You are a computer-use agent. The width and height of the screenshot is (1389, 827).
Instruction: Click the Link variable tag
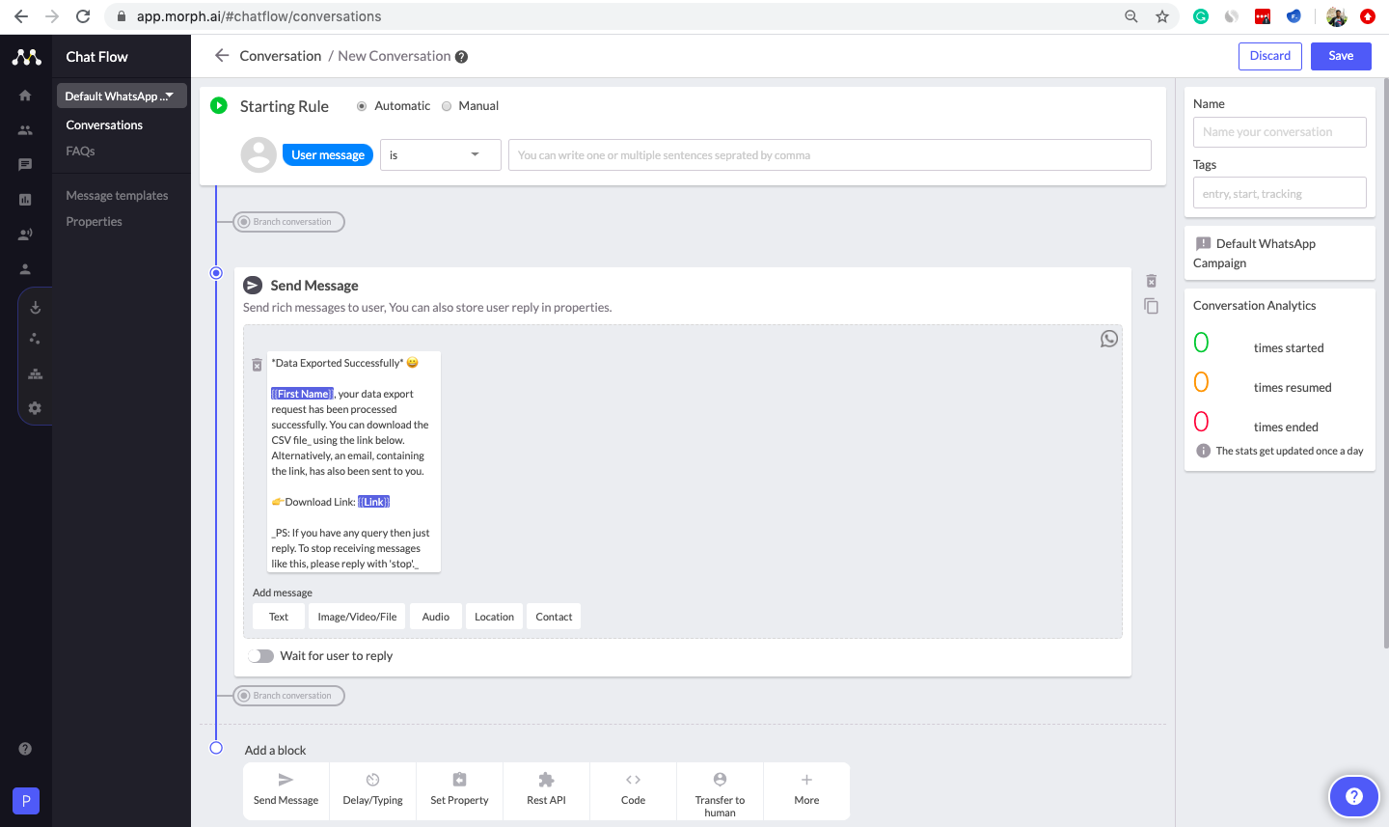pos(373,502)
